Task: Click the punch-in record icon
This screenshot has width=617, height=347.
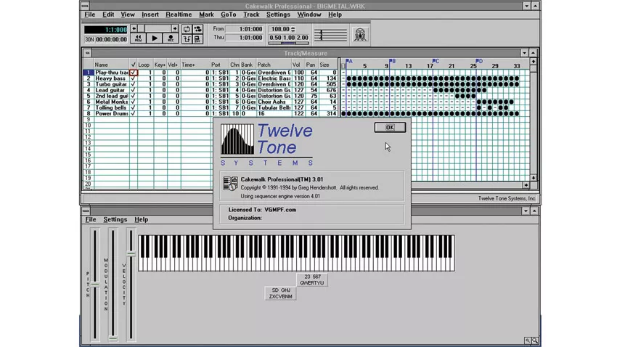Action: (x=187, y=39)
